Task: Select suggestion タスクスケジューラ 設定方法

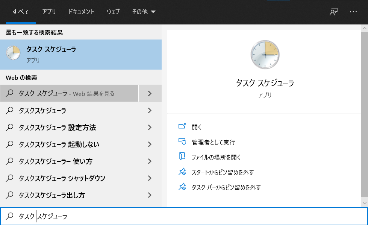Action: (x=69, y=127)
